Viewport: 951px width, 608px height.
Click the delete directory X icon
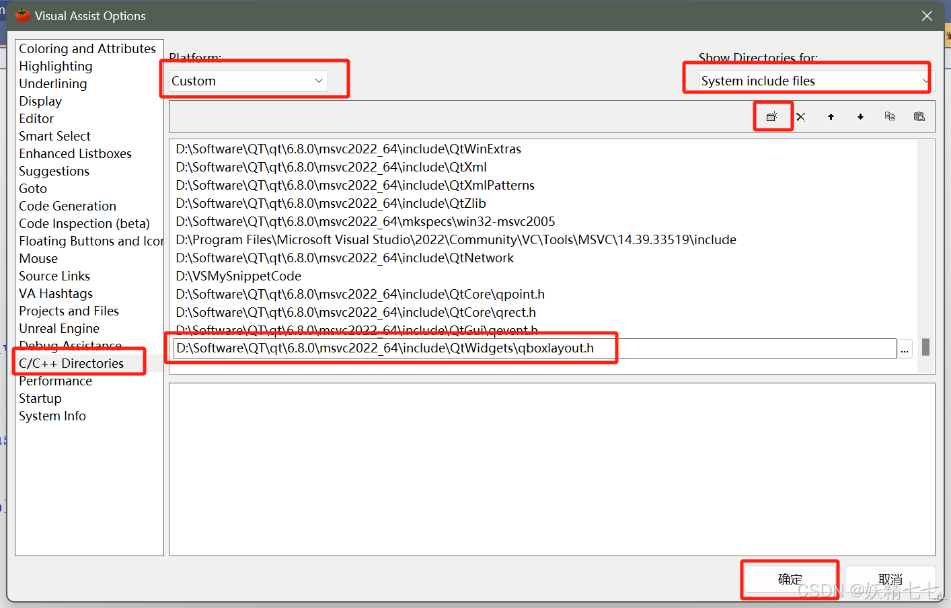(x=801, y=116)
